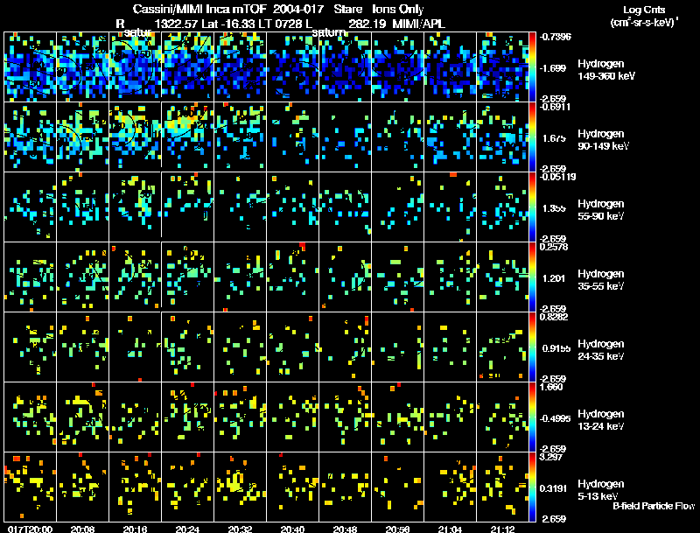Click the 1.355 color scale value

tap(554, 208)
